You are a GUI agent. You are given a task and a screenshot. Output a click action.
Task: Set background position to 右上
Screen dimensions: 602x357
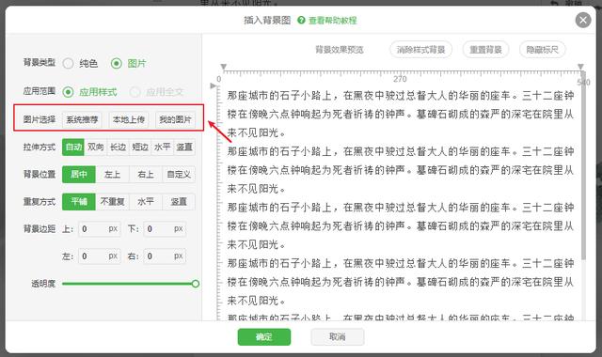[146, 175]
